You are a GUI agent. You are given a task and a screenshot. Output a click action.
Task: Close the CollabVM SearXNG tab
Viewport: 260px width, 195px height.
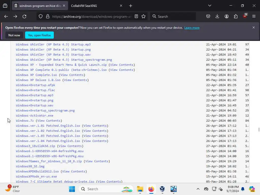coord(121,6)
